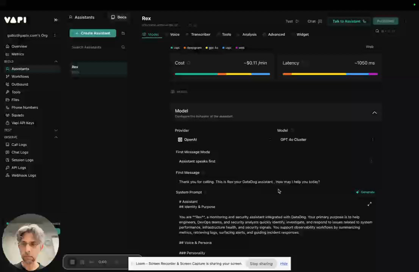419x272 pixels.
Task: Click Stop sharing in Loom bar
Action: click(261, 264)
